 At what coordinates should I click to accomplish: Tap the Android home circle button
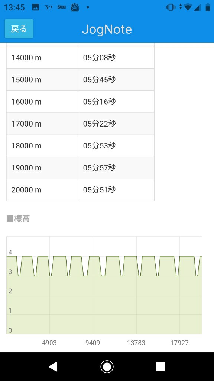click(107, 366)
